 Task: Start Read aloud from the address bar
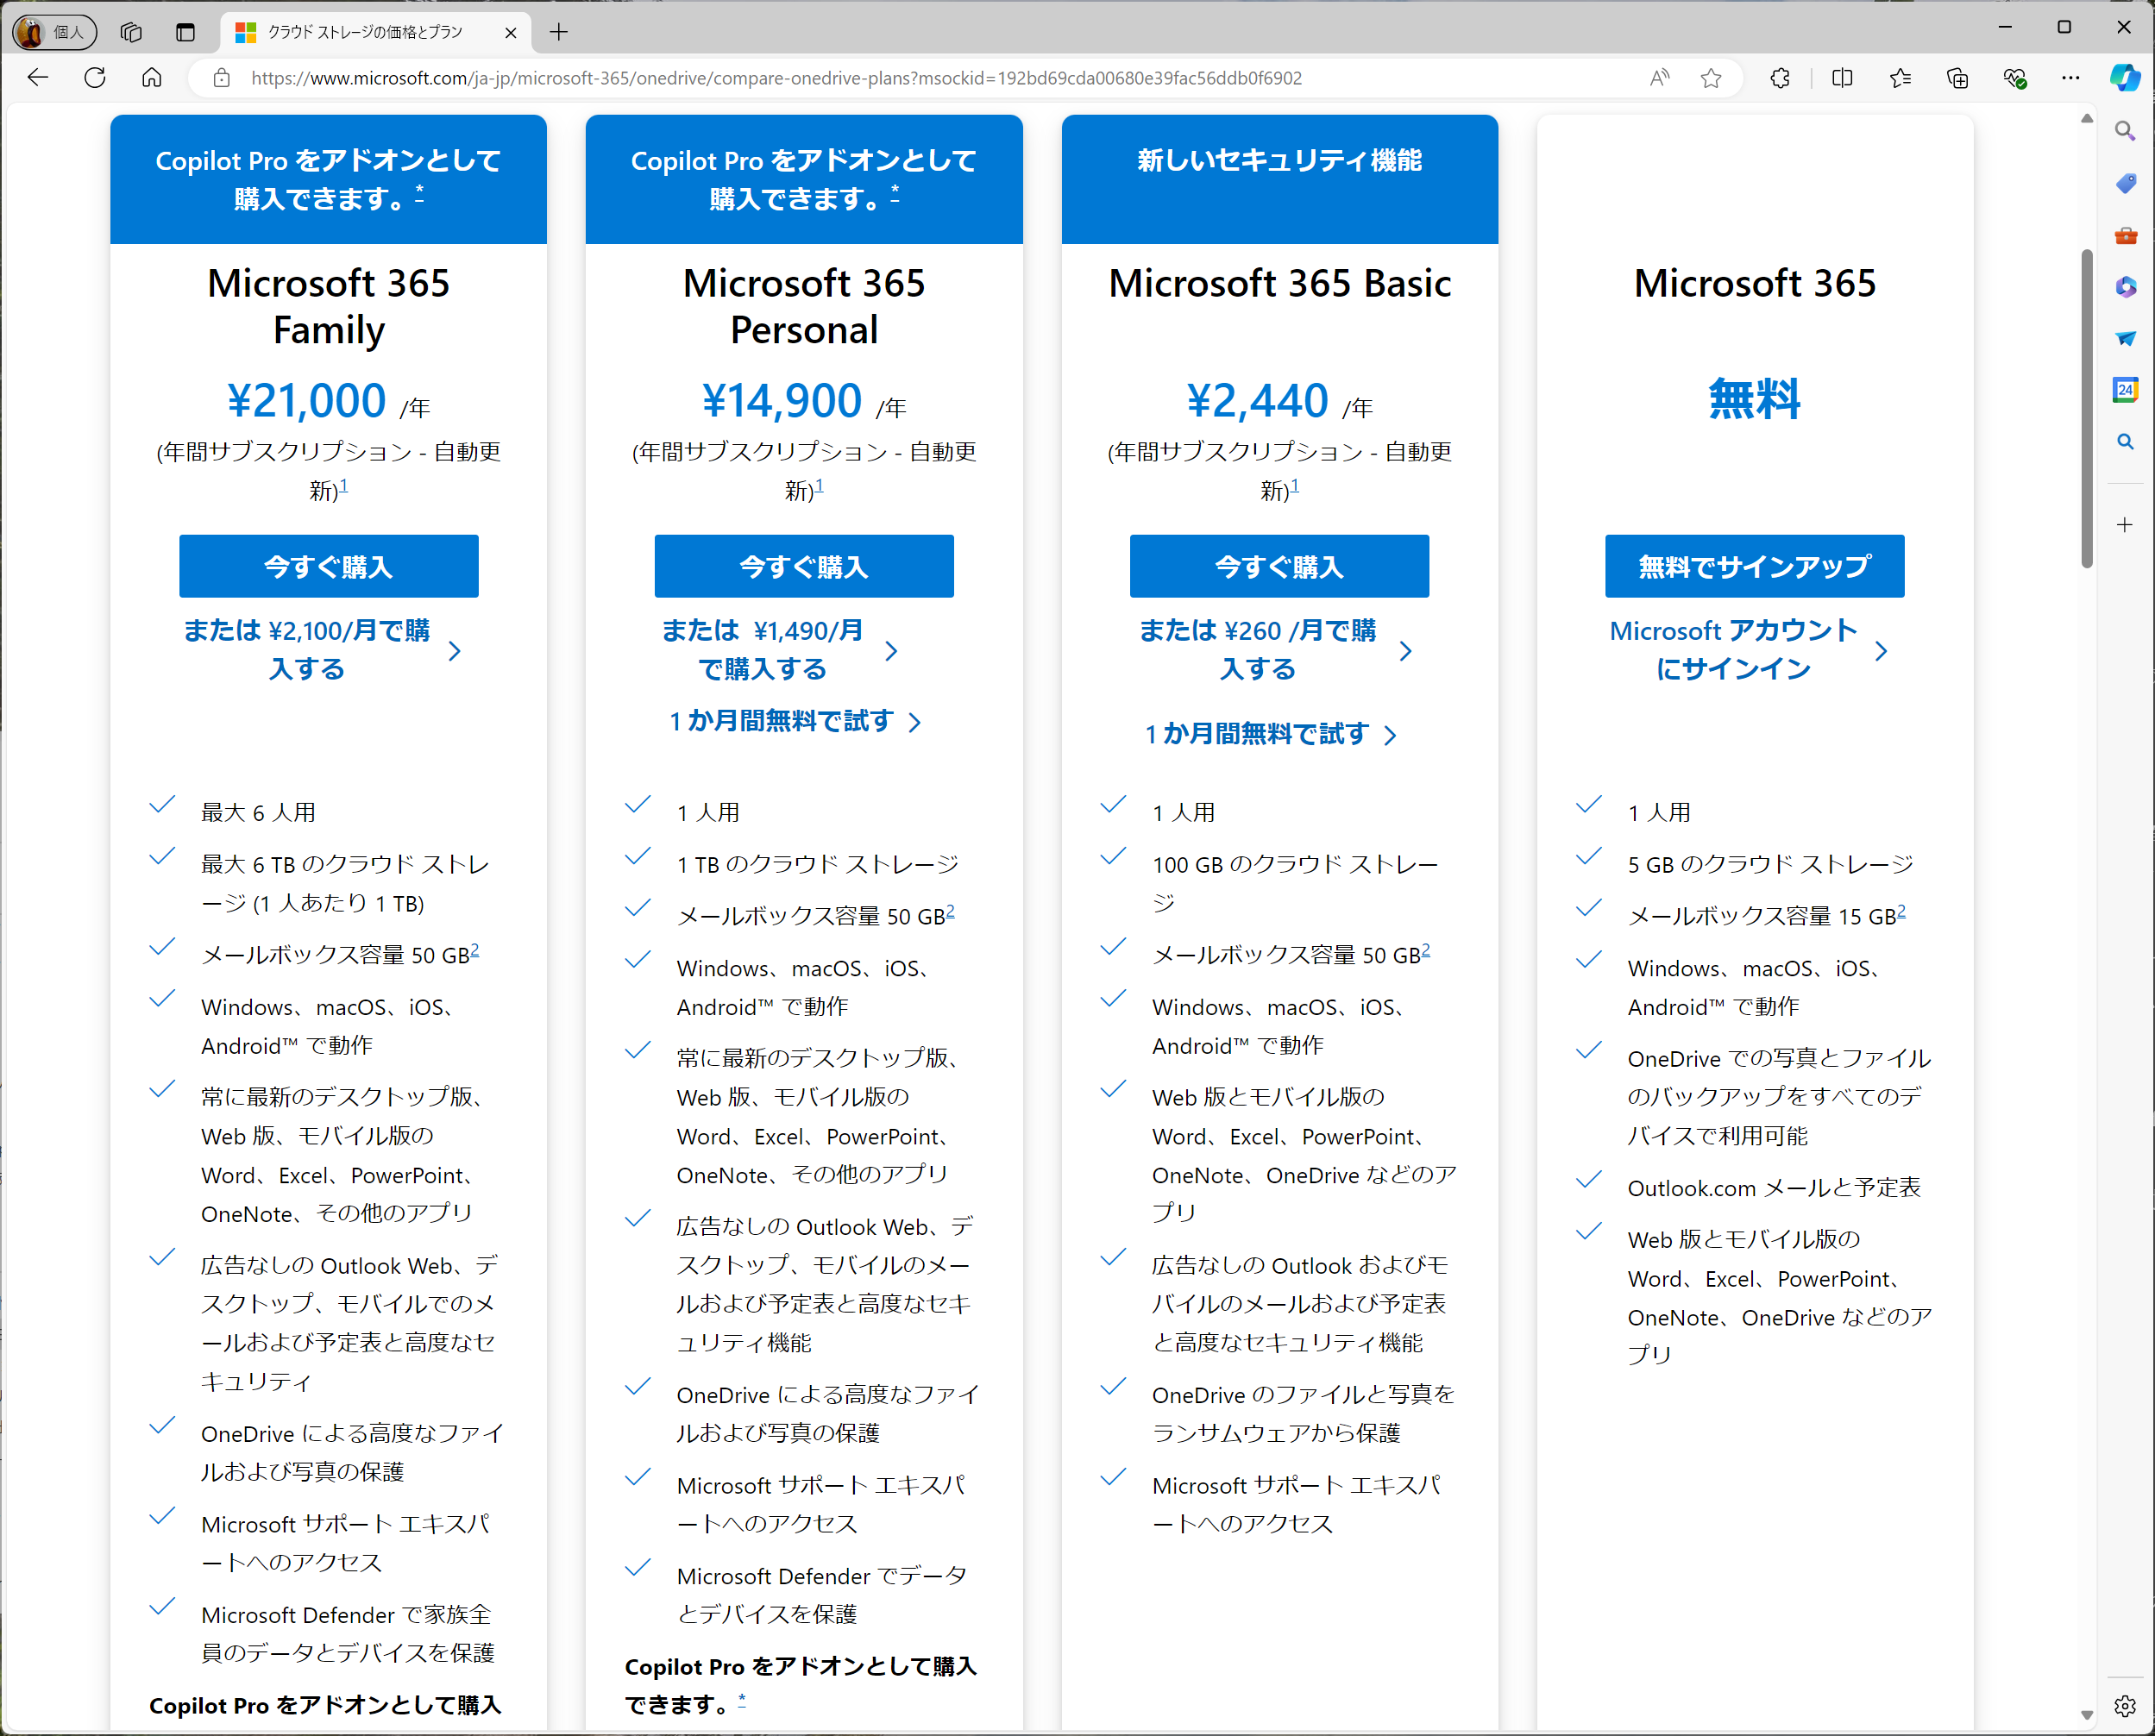(x=1660, y=78)
